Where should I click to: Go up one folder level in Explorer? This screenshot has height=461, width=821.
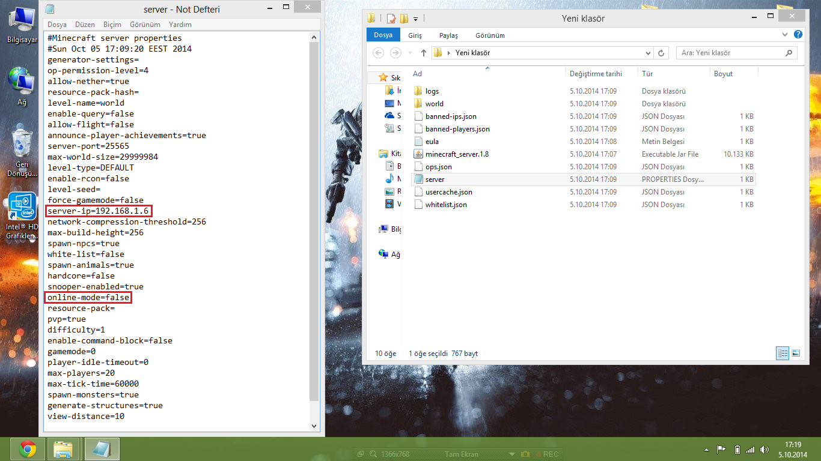424,53
